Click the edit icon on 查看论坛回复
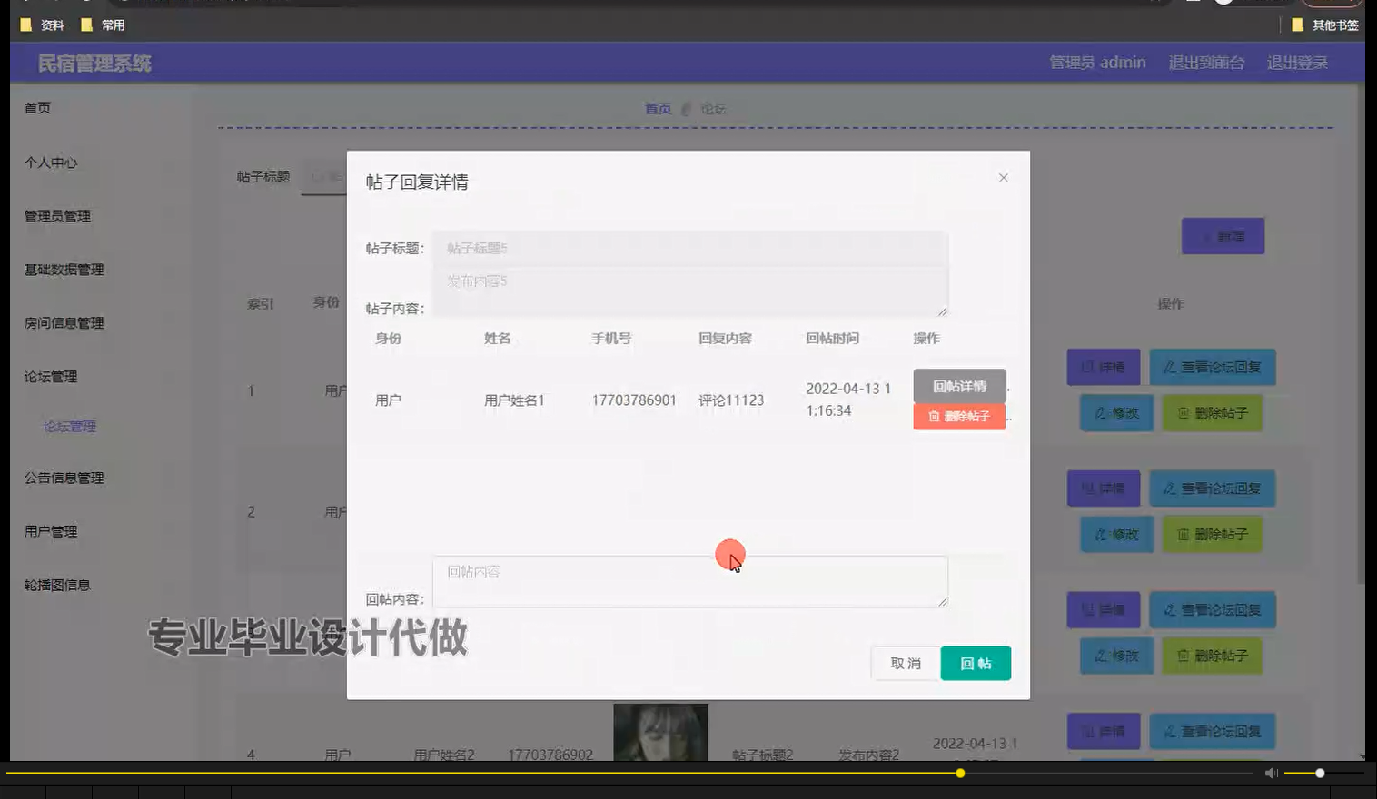This screenshot has height=799, width=1377. (x=1168, y=367)
